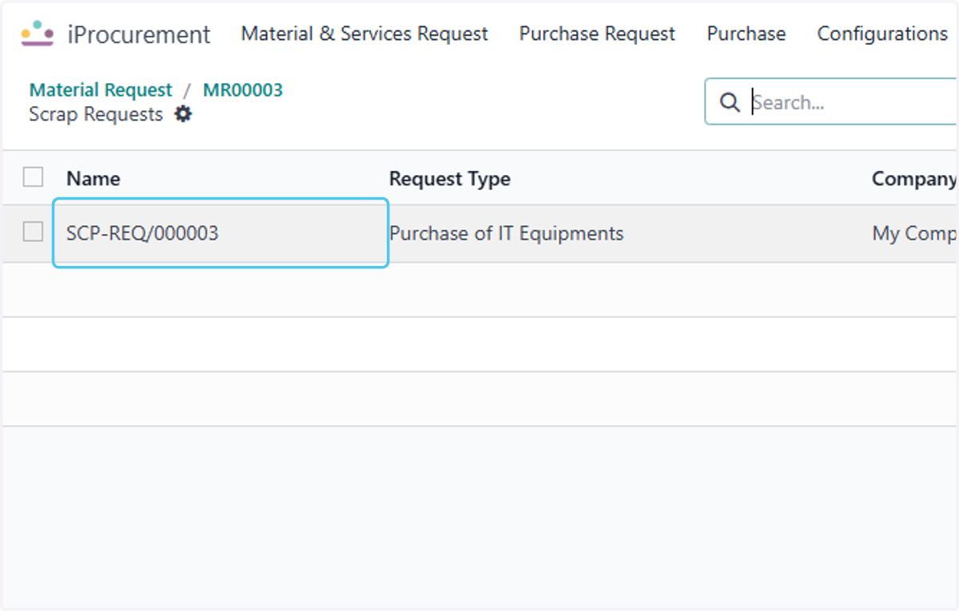Click the Purchase of IT Equipments cell

pos(506,233)
